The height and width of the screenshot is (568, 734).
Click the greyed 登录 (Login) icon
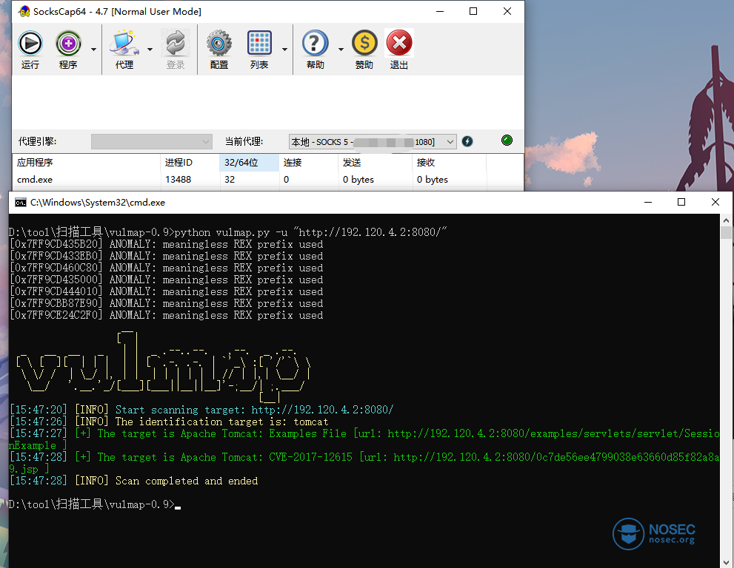click(x=176, y=44)
